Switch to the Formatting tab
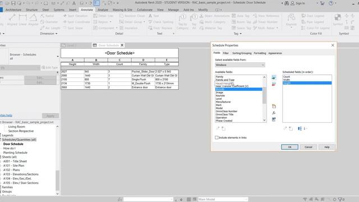Viewport: 359px width, 202px height. click(x=260, y=53)
